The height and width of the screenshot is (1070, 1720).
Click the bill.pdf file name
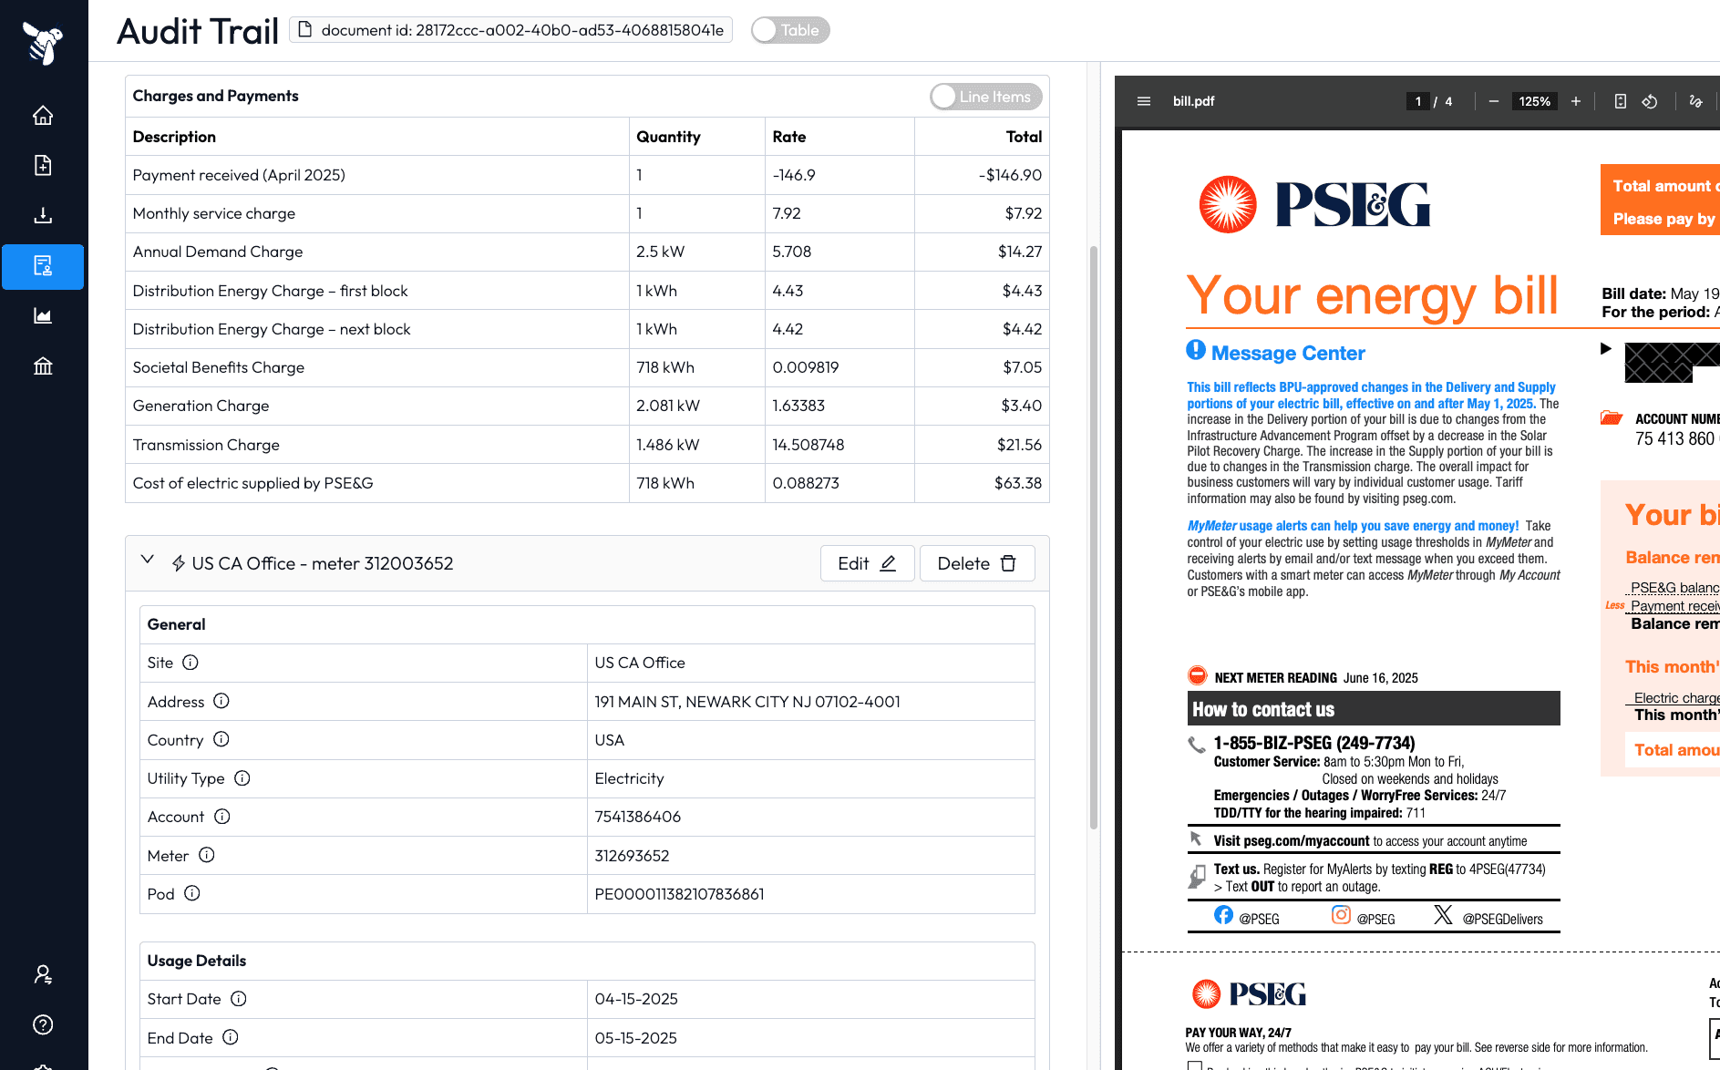click(x=1193, y=101)
